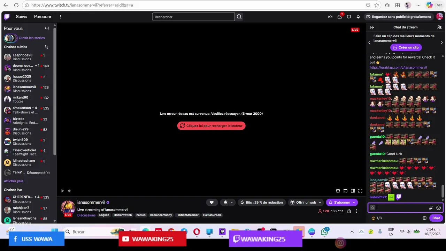Play the stream video
Viewport: 446px width, 251px height.
tap(62, 191)
